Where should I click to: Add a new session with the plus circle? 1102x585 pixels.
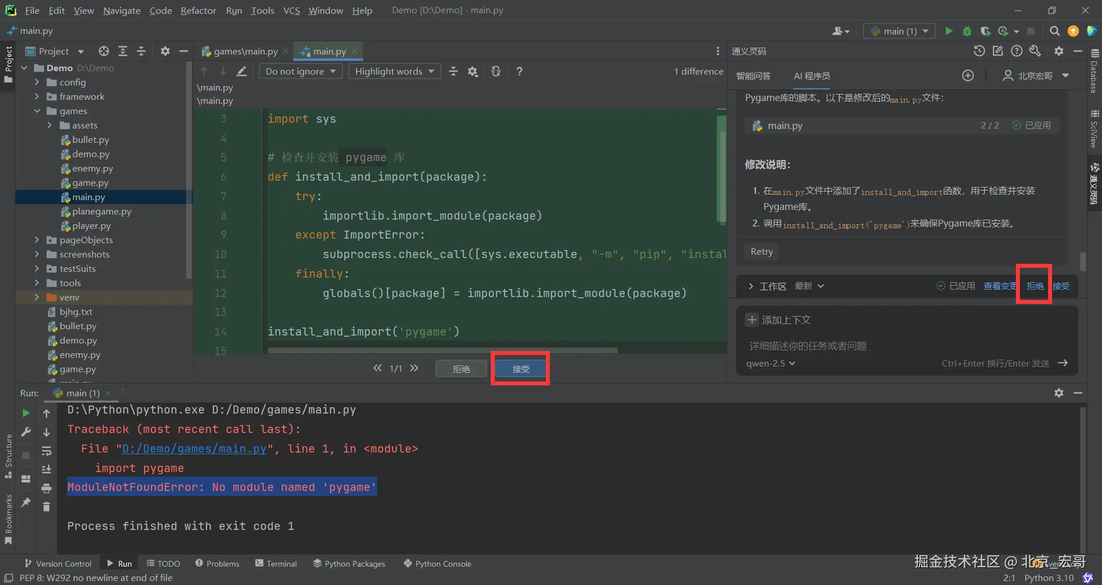click(968, 76)
